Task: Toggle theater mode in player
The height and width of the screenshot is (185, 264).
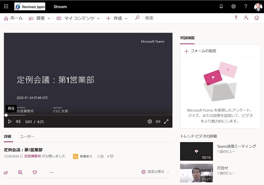Action: (158, 122)
